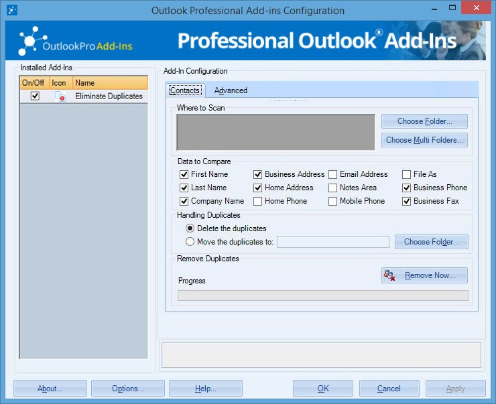The image size is (496, 404).
Task: Click the OutlookPro Add-Ins logo
Action: pos(75,41)
